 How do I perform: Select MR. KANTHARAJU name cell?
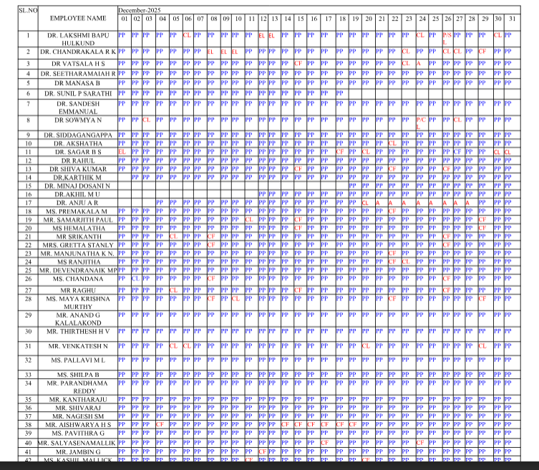(x=78, y=400)
